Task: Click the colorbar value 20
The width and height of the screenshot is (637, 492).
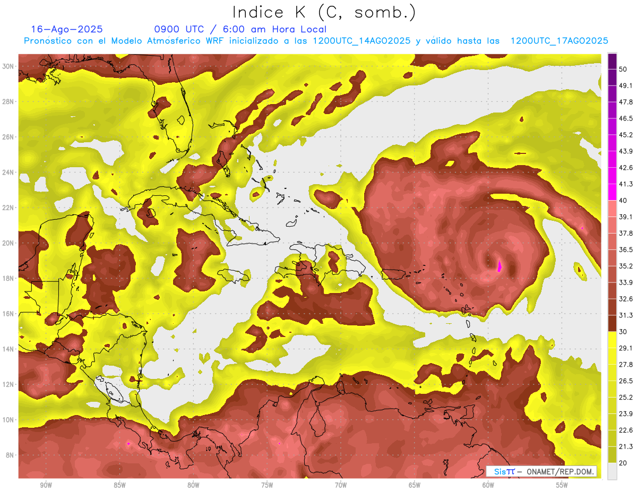Action: (x=623, y=463)
